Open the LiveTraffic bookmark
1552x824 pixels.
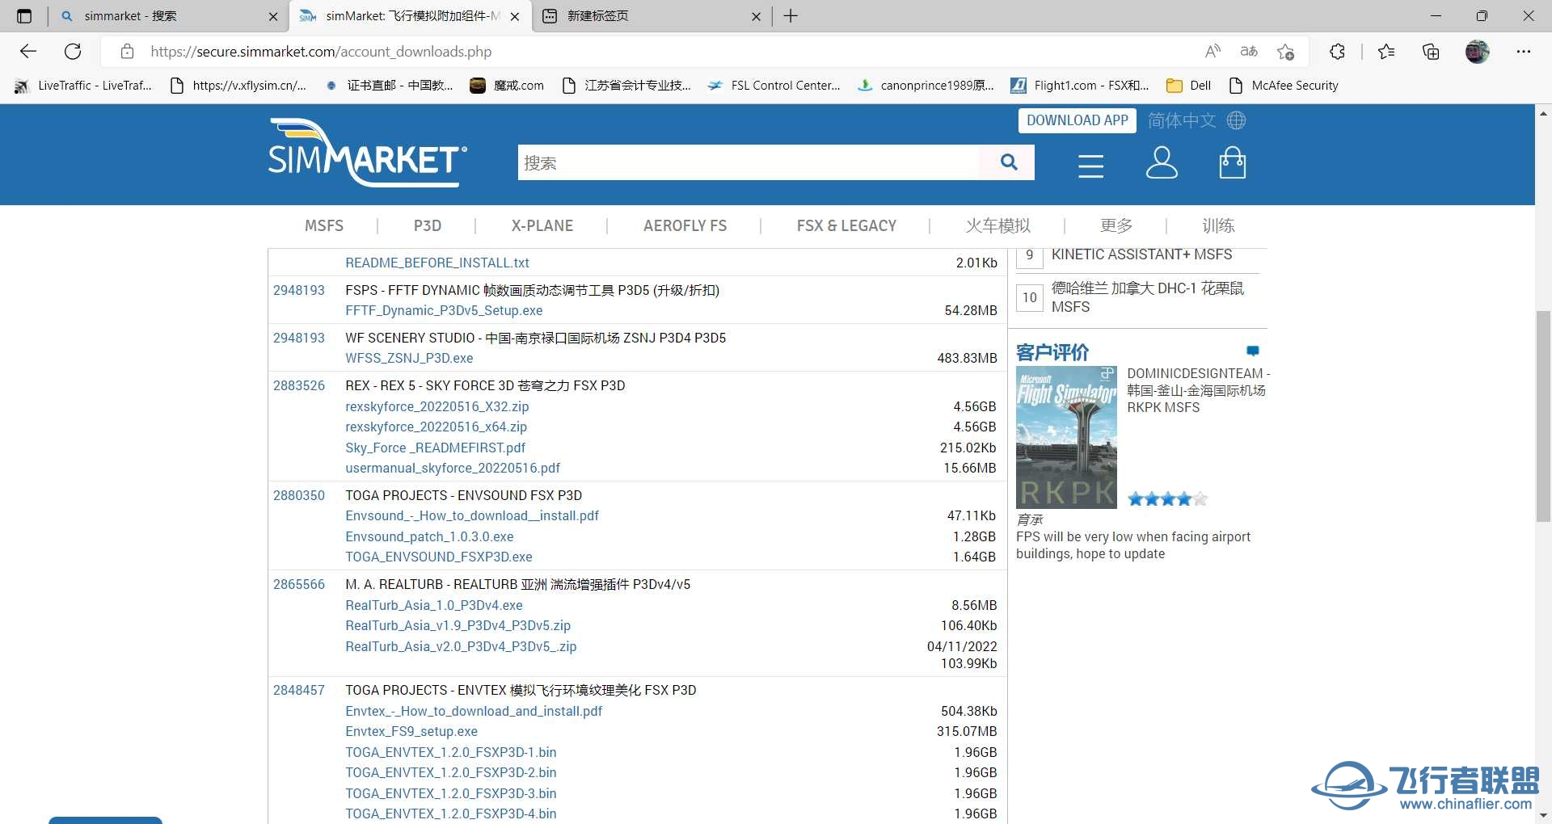coord(84,86)
